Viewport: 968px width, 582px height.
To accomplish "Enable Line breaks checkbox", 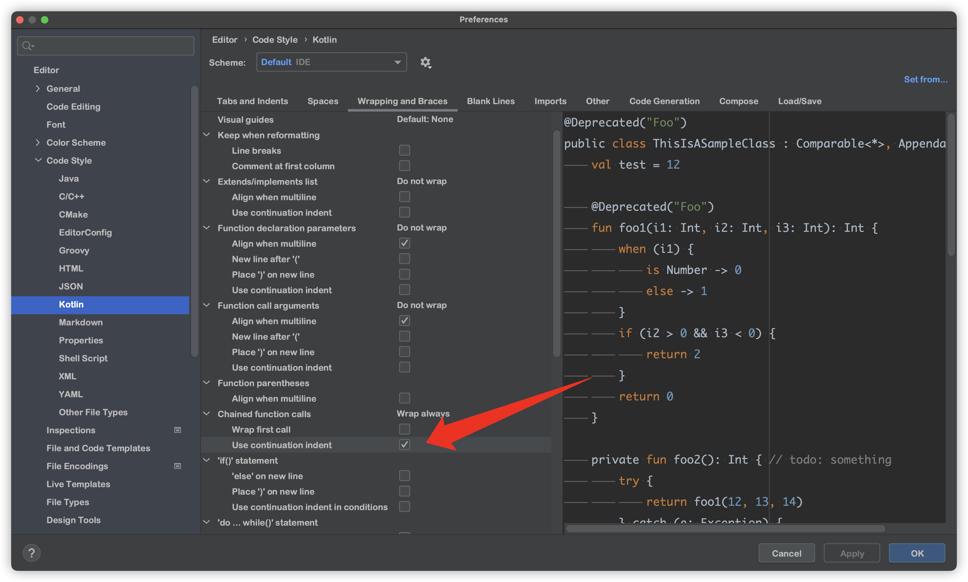I will click(x=404, y=150).
